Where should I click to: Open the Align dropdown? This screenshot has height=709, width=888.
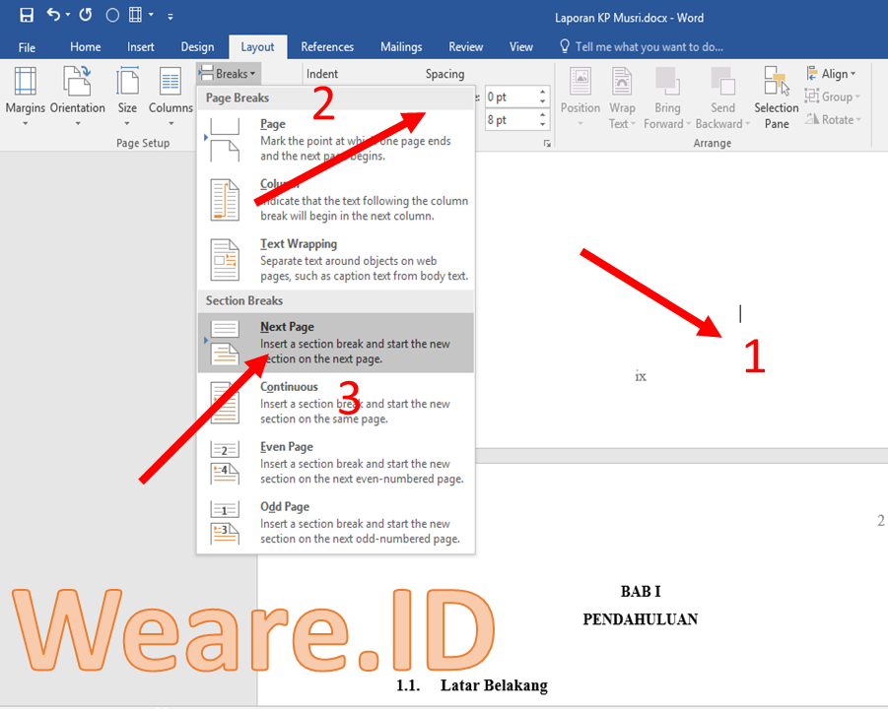pyautogui.click(x=830, y=74)
